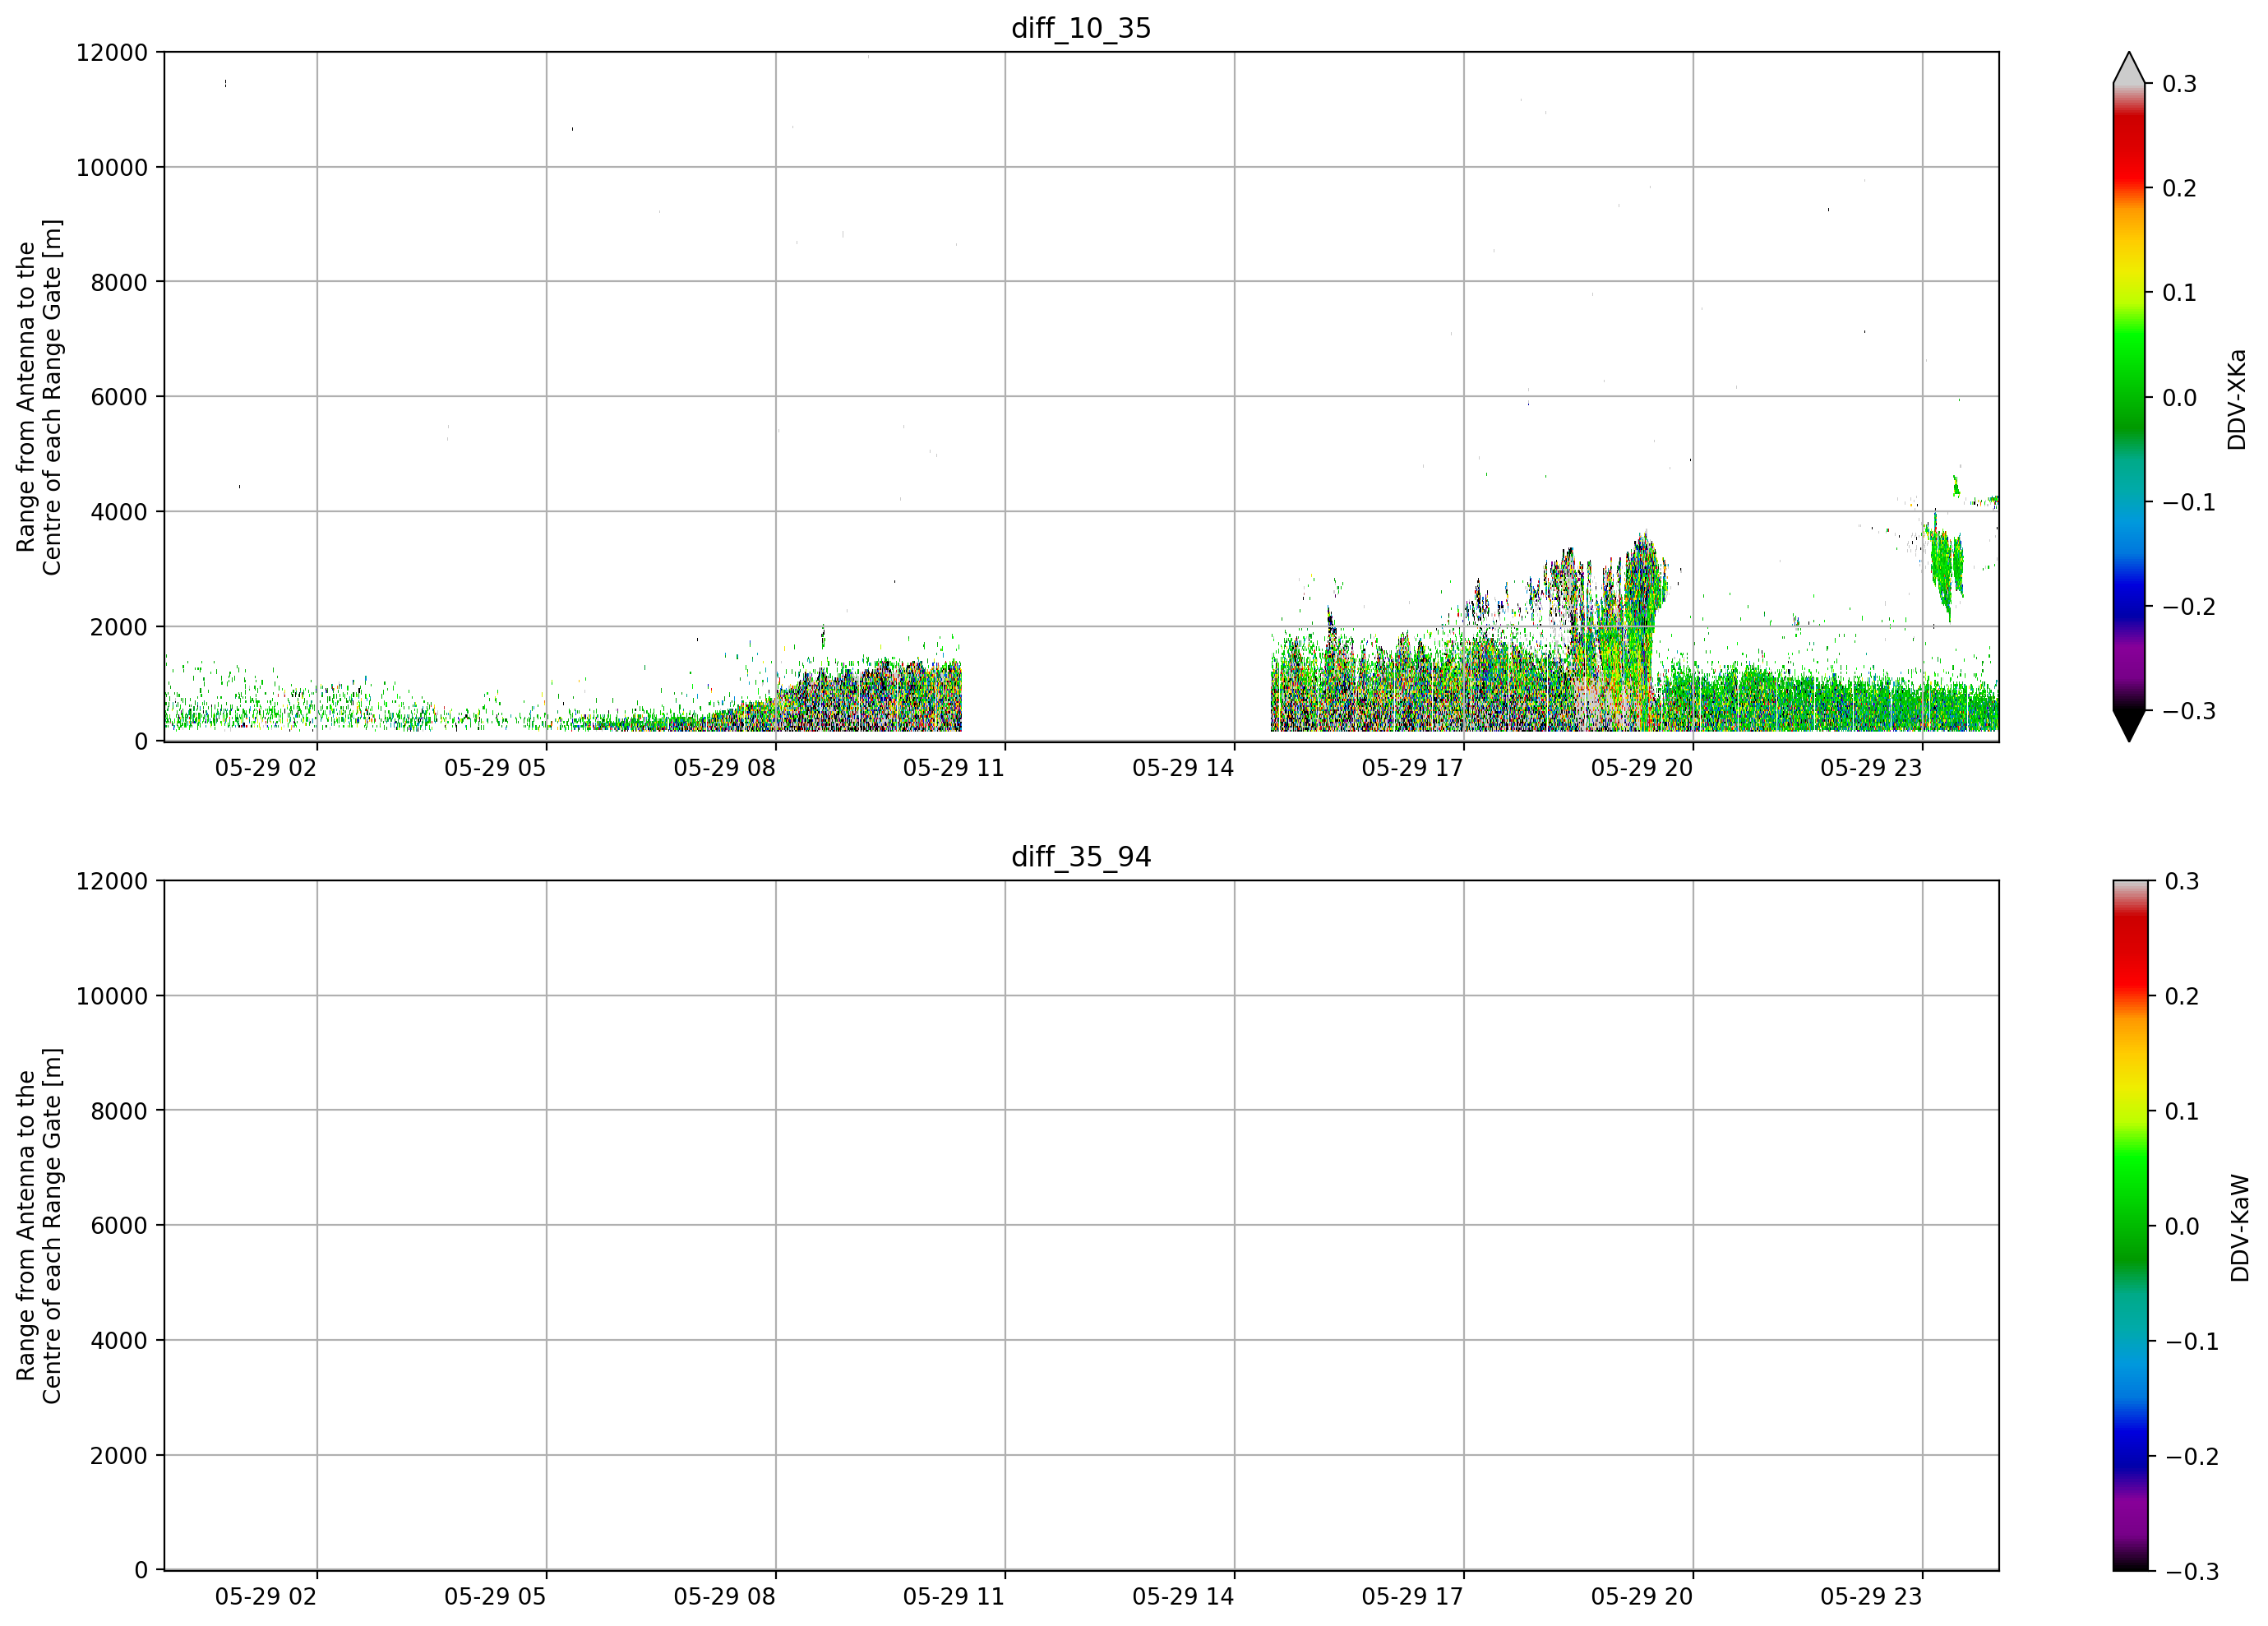Click the y-axis label of the diff_10_35 plot
The height and width of the screenshot is (1626, 2268).
tap(39, 397)
